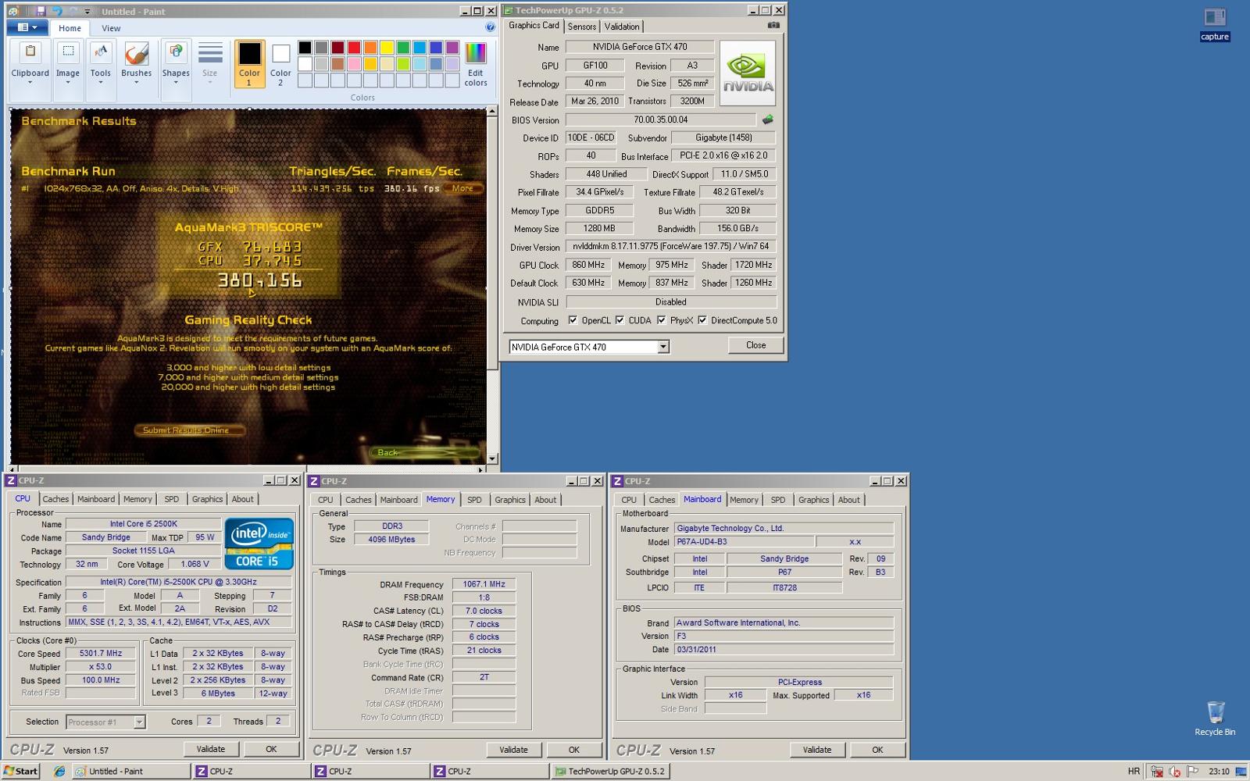Image resolution: width=1250 pixels, height=781 pixels.
Task: Pick the red color in Paint's palette
Action: click(354, 48)
